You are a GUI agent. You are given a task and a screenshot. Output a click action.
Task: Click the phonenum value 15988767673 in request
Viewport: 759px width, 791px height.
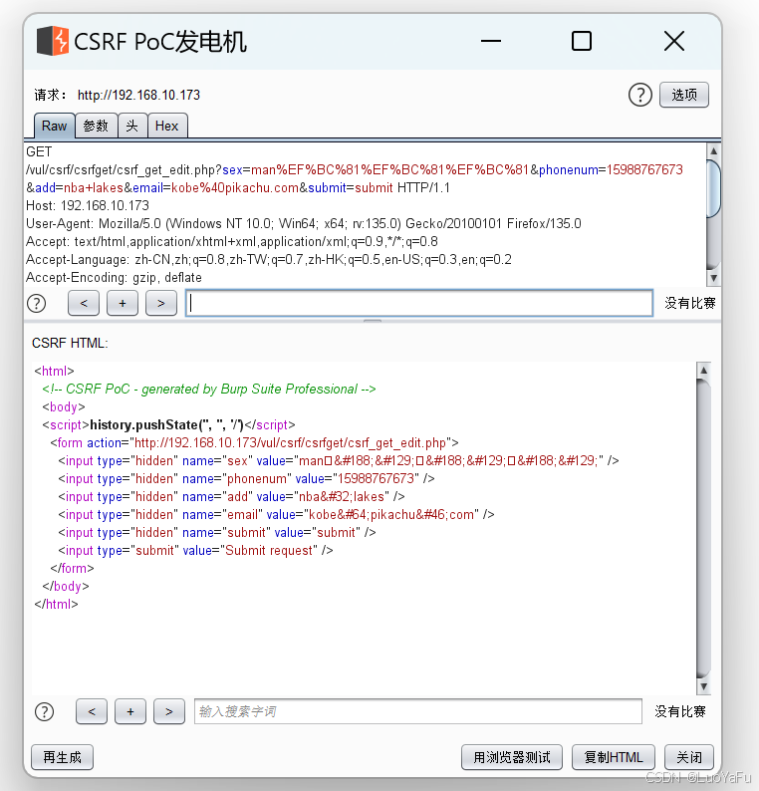[x=644, y=169]
